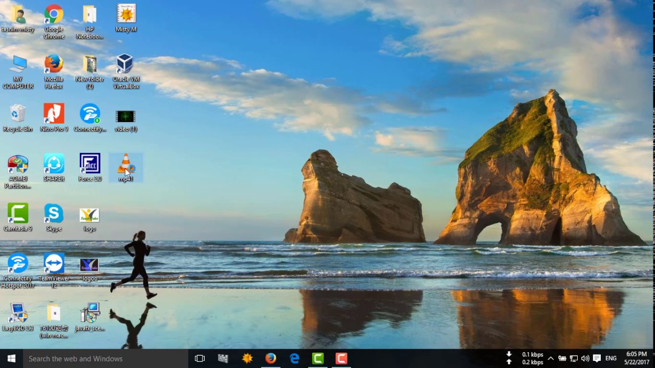Select the Connectify Hotspot 2017 desktop shortcut

tap(18, 271)
